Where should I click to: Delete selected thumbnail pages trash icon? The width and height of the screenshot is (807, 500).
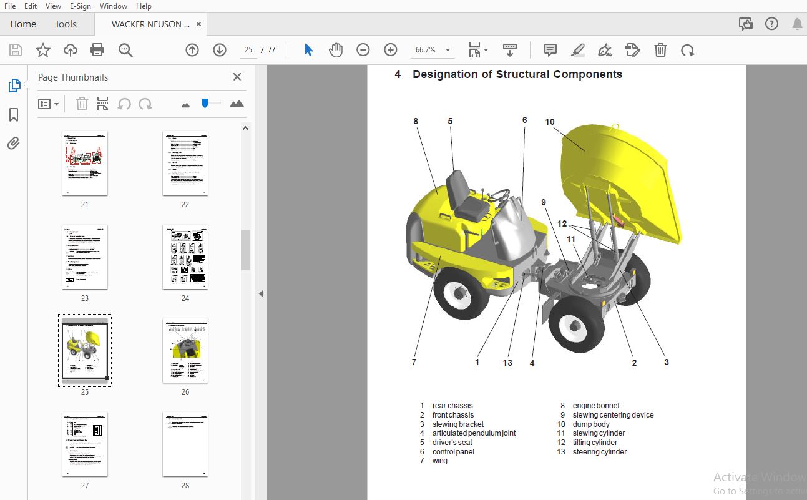click(x=82, y=104)
